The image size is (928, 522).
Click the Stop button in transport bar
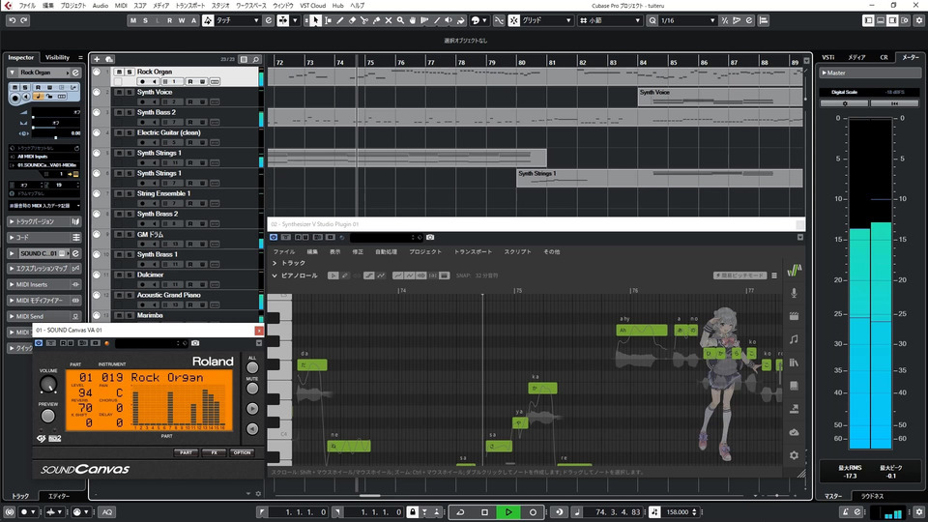coord(484,512)
